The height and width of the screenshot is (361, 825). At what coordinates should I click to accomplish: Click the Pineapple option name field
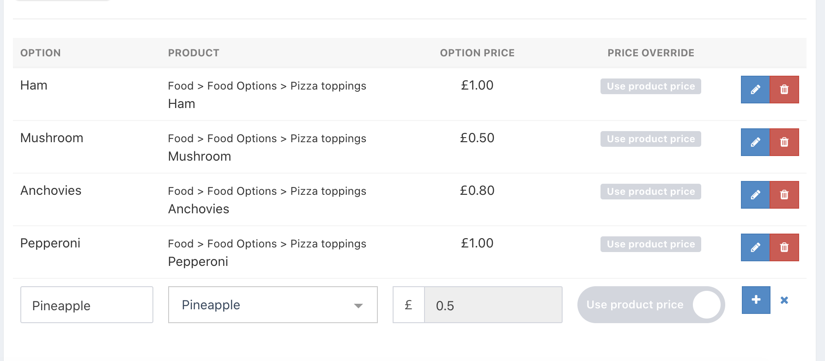point(87,305)
